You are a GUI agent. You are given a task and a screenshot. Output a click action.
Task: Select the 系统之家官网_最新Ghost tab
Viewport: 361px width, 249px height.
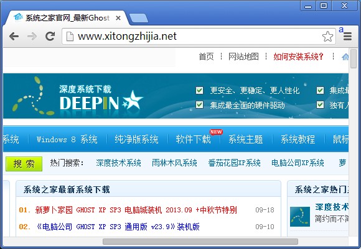[67, 17]
